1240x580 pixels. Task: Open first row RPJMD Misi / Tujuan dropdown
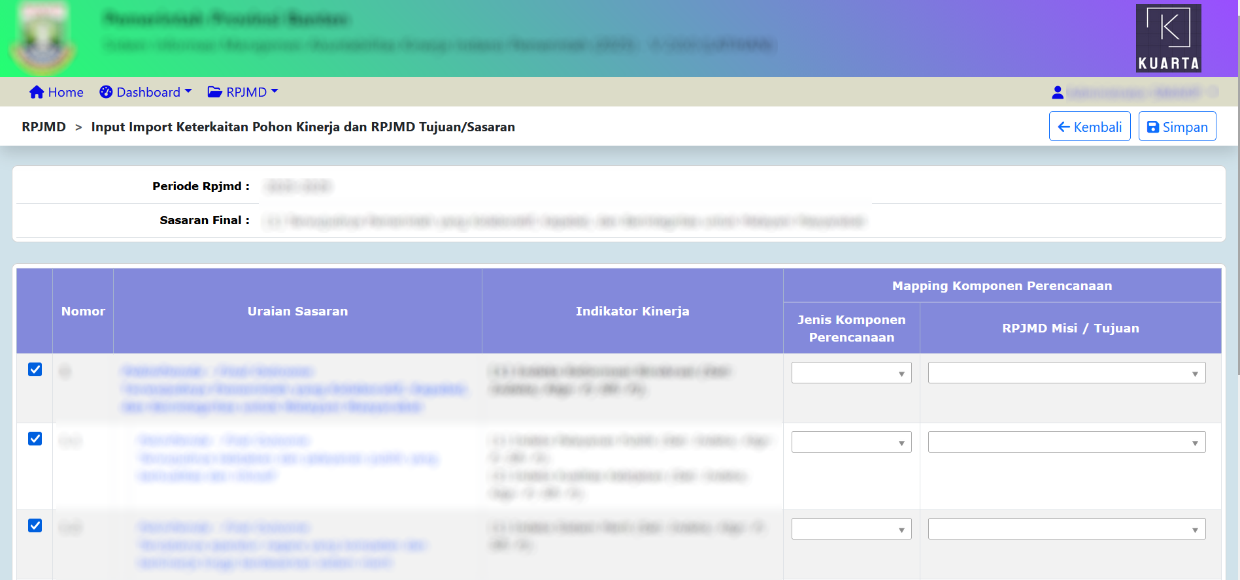pyautogui.click(x=1066, y=373)
